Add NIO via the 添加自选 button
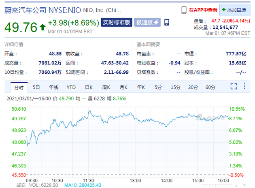 [x=235, y=10]
